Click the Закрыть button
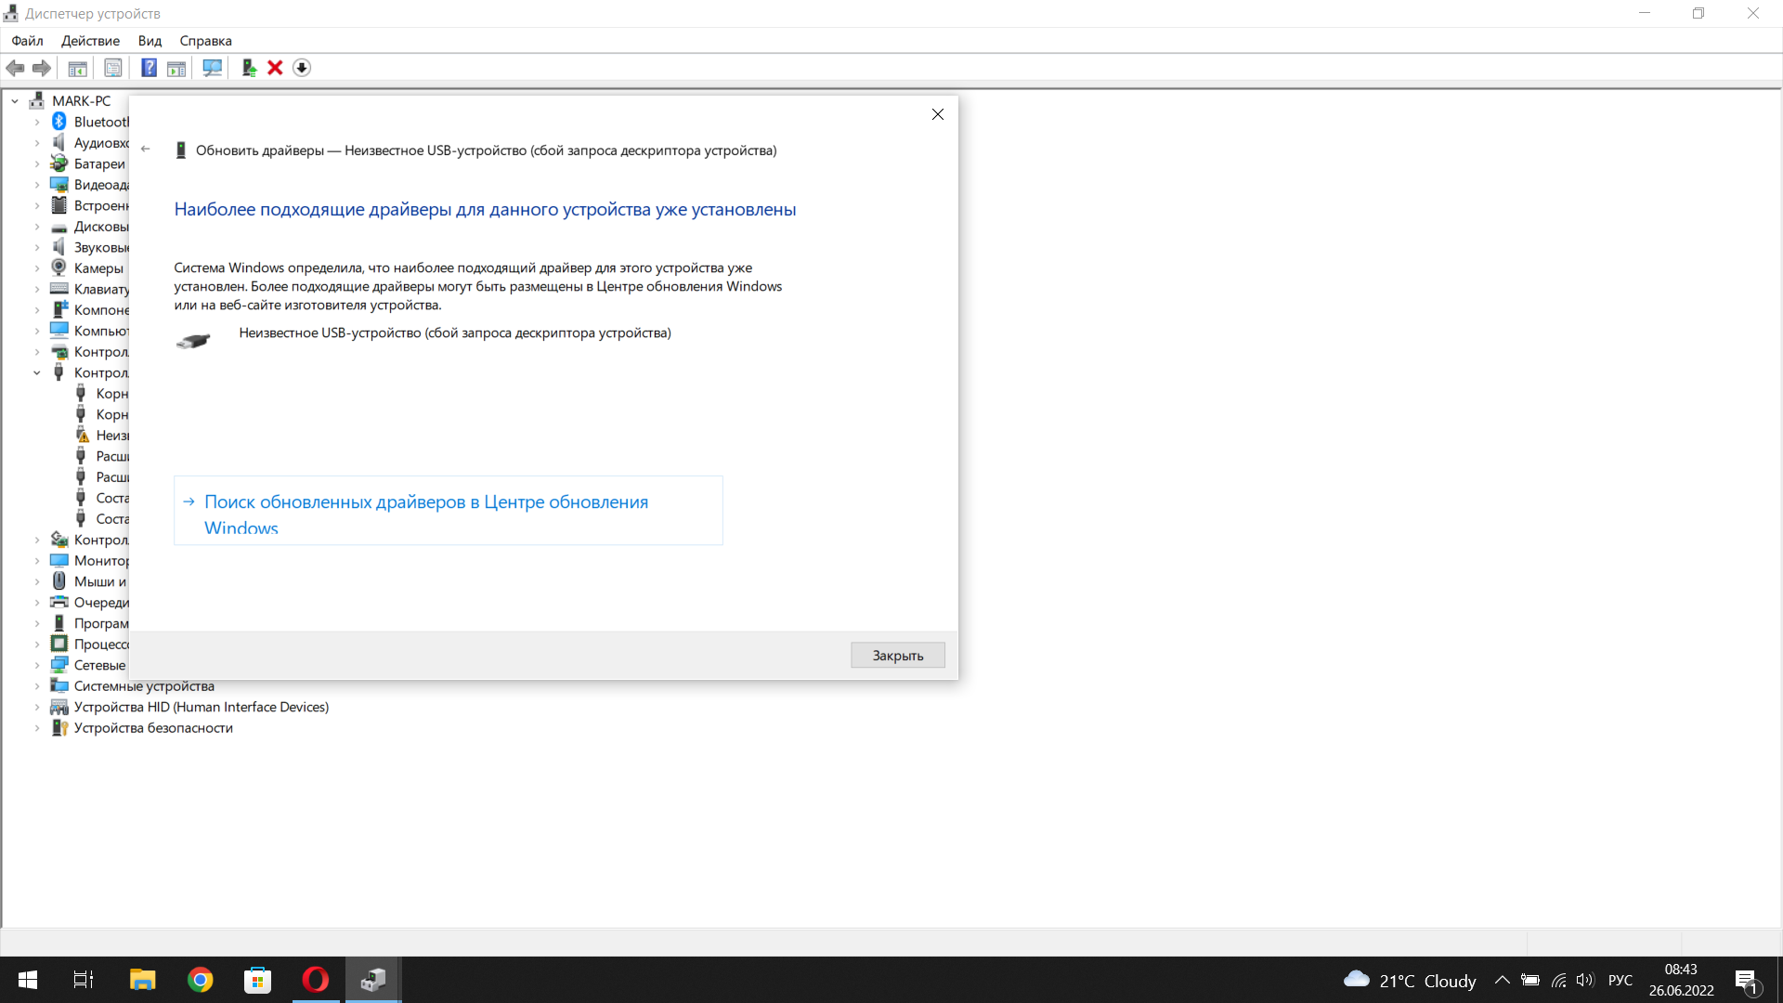 (897, 656)
